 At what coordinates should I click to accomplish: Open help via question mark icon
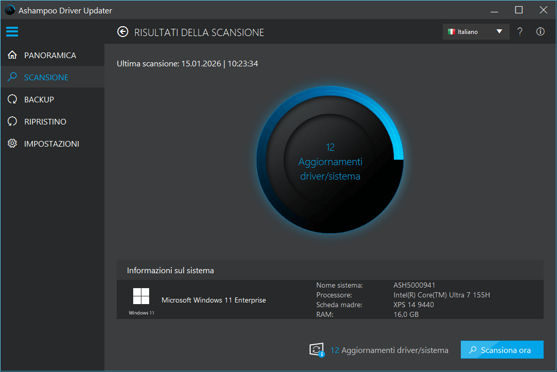coord(520,32)
